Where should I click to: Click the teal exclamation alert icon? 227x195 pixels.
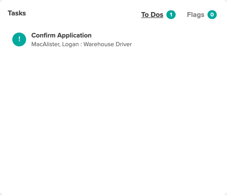point(19,40)
